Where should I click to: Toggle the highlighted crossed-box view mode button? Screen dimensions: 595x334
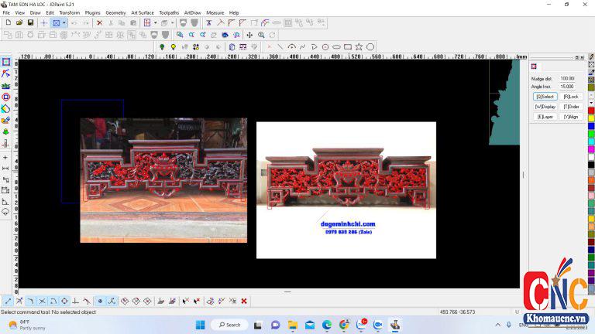pos(56,23)
